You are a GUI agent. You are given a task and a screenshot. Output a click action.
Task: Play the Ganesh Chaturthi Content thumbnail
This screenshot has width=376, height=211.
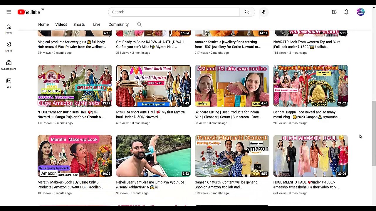point(232,156)
